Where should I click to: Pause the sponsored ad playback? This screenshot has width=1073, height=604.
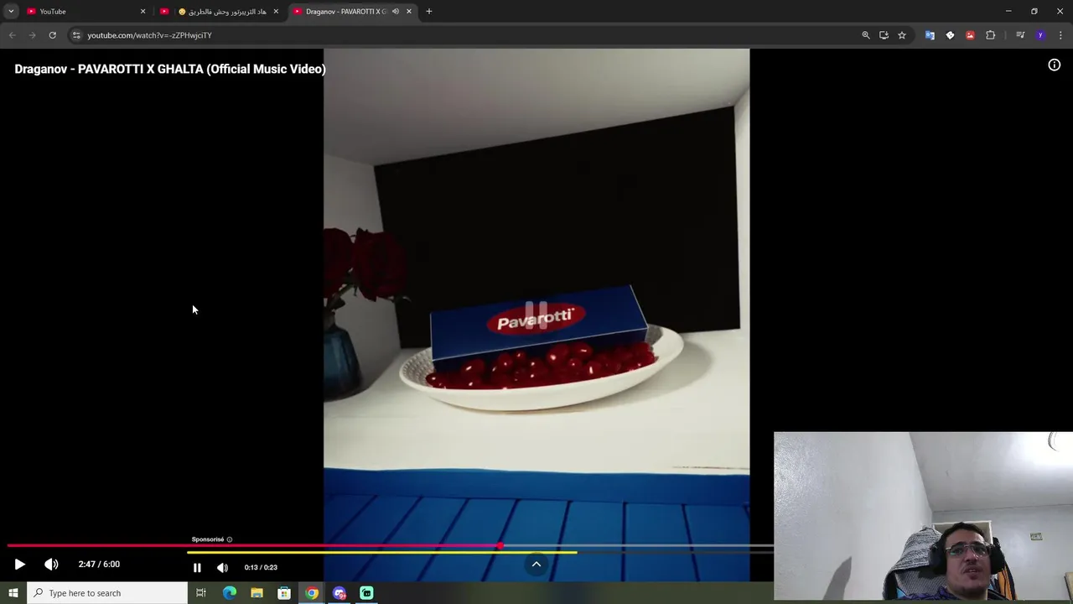[197, 568]
